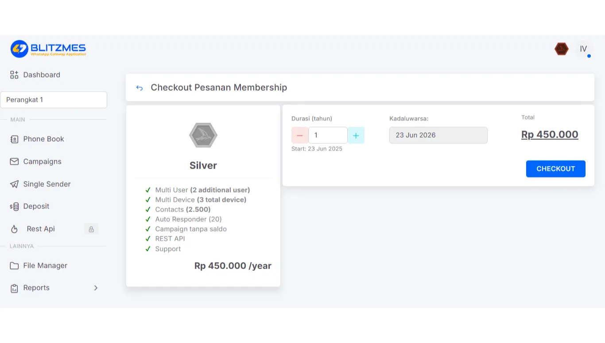Click the CHECKOUT button
The width and height of the screenshot is (605, 343).
(x=556, y=169)
